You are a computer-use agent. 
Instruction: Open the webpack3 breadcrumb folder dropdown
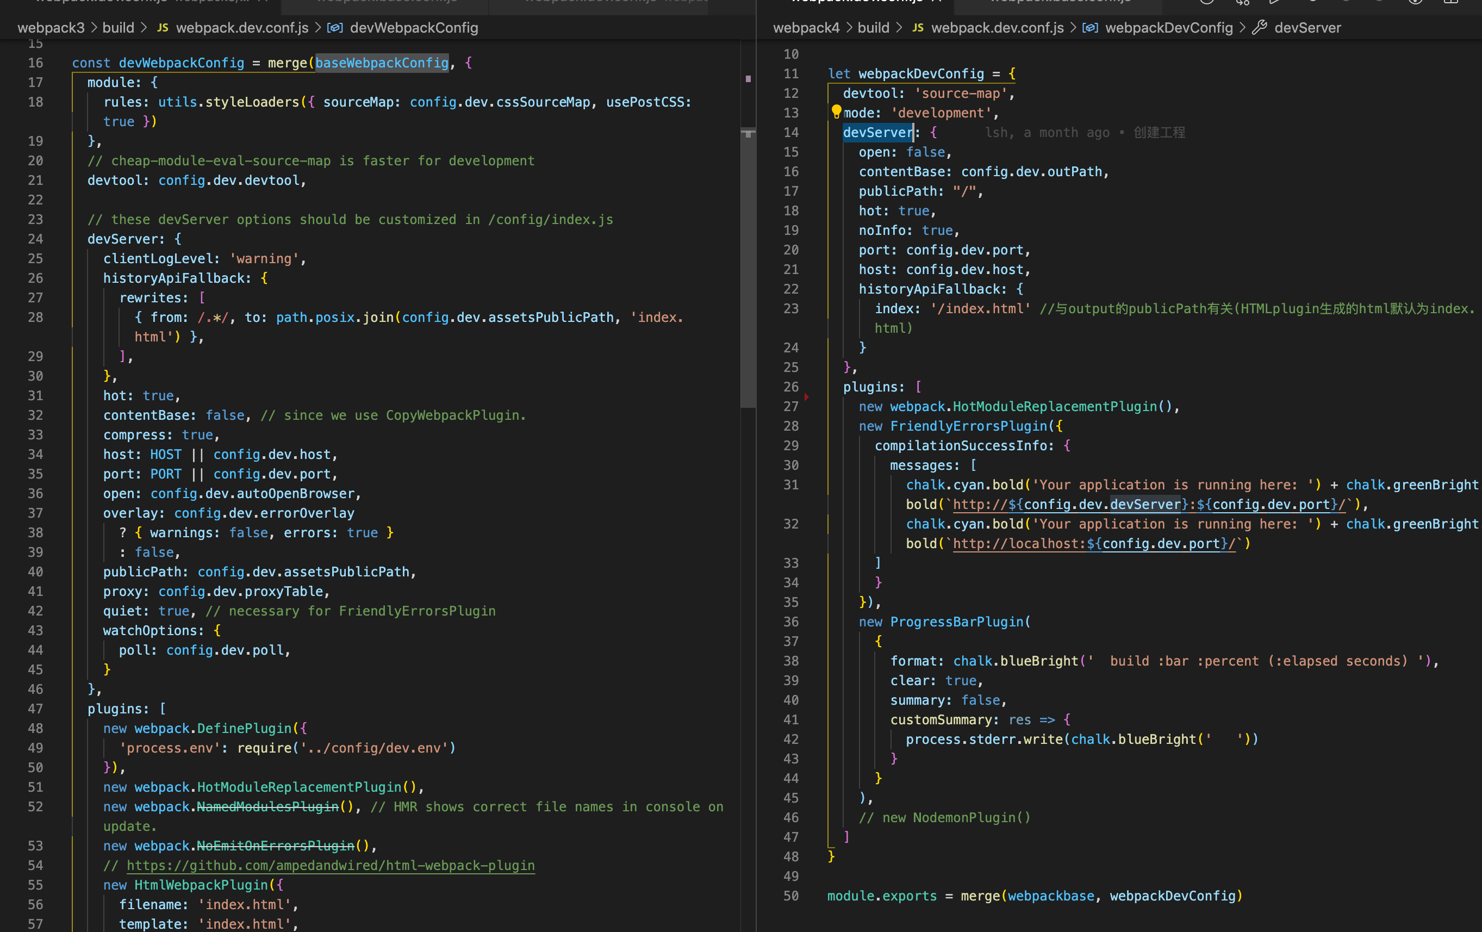(51, 28)
